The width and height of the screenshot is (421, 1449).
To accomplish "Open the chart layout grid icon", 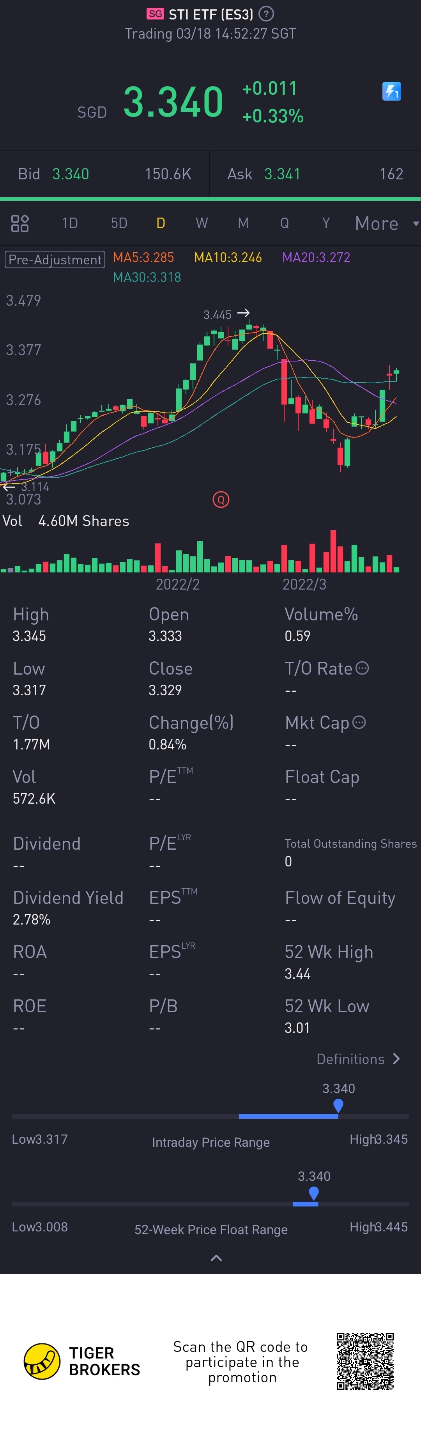I will [19, 223].
